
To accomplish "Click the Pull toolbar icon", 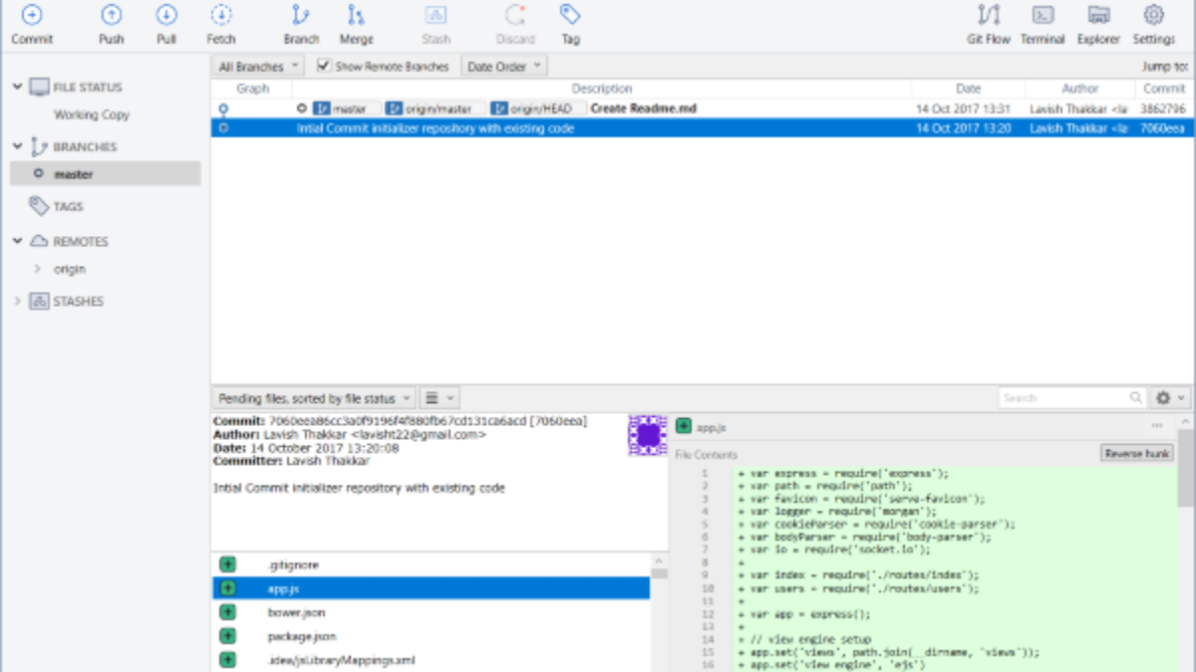I will point(166,16).
